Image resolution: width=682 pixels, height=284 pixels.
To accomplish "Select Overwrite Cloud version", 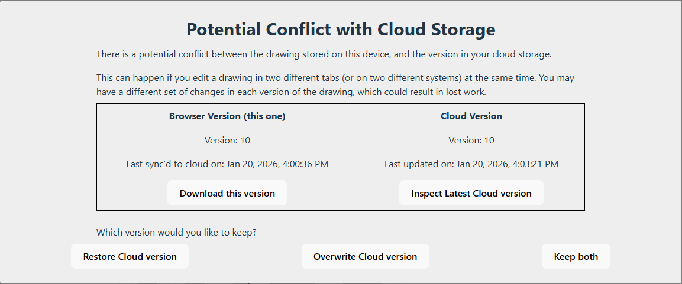I will pos(365,256).
